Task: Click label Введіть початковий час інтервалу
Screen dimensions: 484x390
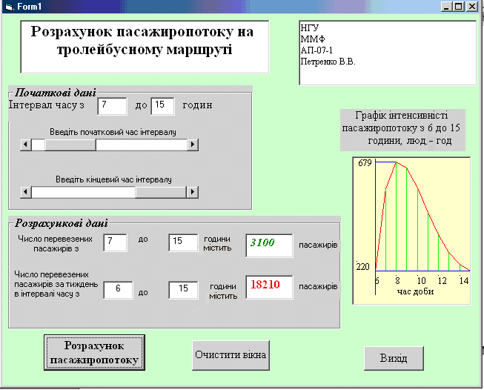Action: point(113,132)
